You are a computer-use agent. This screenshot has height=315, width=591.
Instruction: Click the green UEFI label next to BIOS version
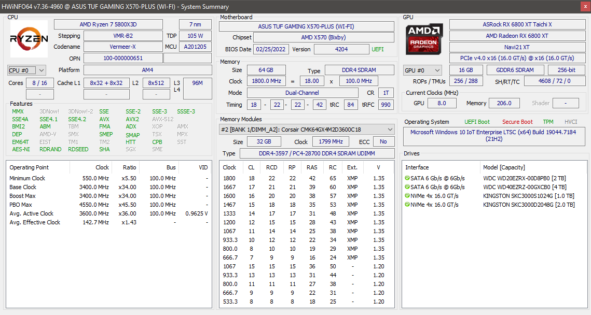378,49
